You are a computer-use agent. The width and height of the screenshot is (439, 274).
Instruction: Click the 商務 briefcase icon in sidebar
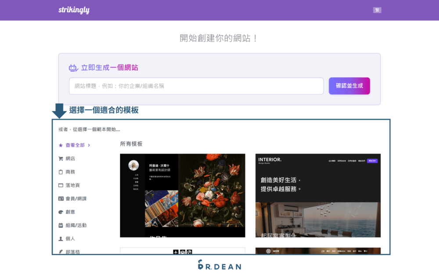click(60, 171)
